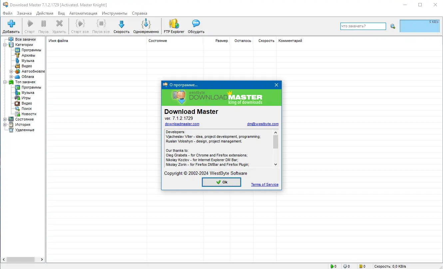This screenshot has height=269, width=443.
Task: Select the Удаленные trash item
Action: (25, 130)
